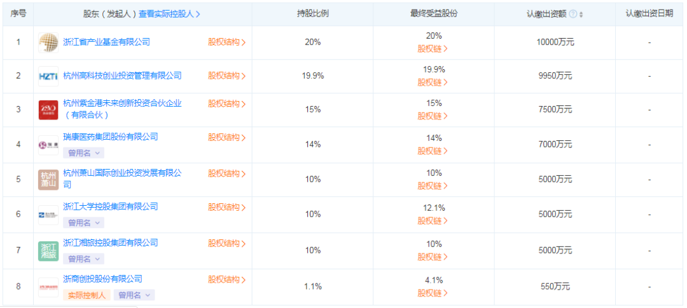Viewport: 687px width, 308px height.
Task: Open 杭州高科技创业投资管理有限公司 company link
Action: click(x=122, y=76)
